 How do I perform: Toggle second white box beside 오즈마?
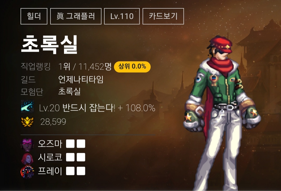(x=81, y=144)
